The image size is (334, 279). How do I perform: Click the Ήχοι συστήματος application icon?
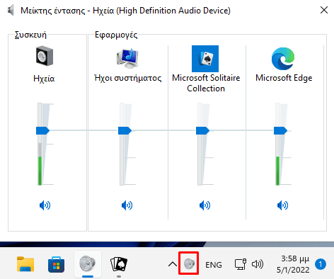tap(127, 58)
